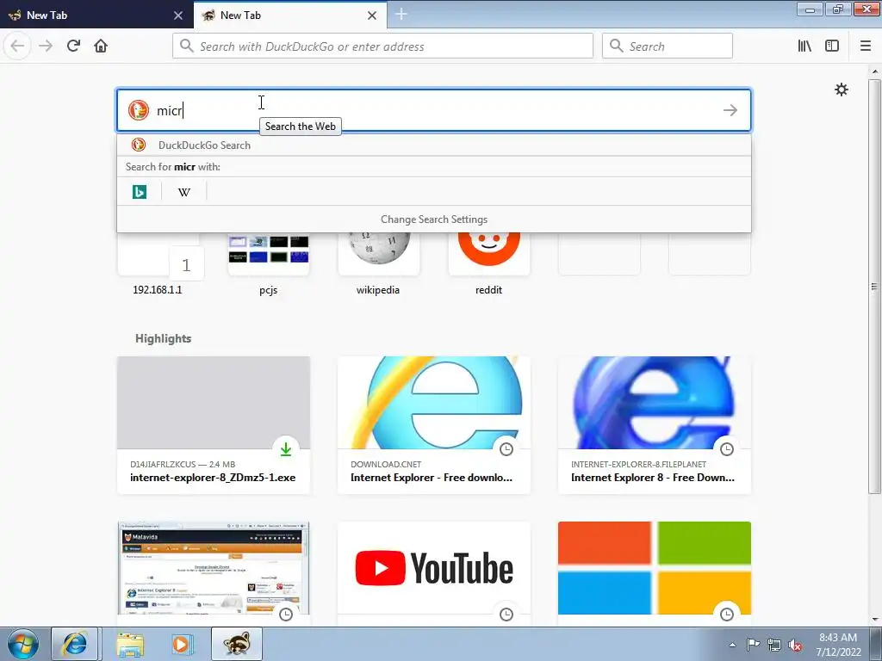Open the home page via the house icon
This screenshot has width=882, height=661.
tap(101, 46)
